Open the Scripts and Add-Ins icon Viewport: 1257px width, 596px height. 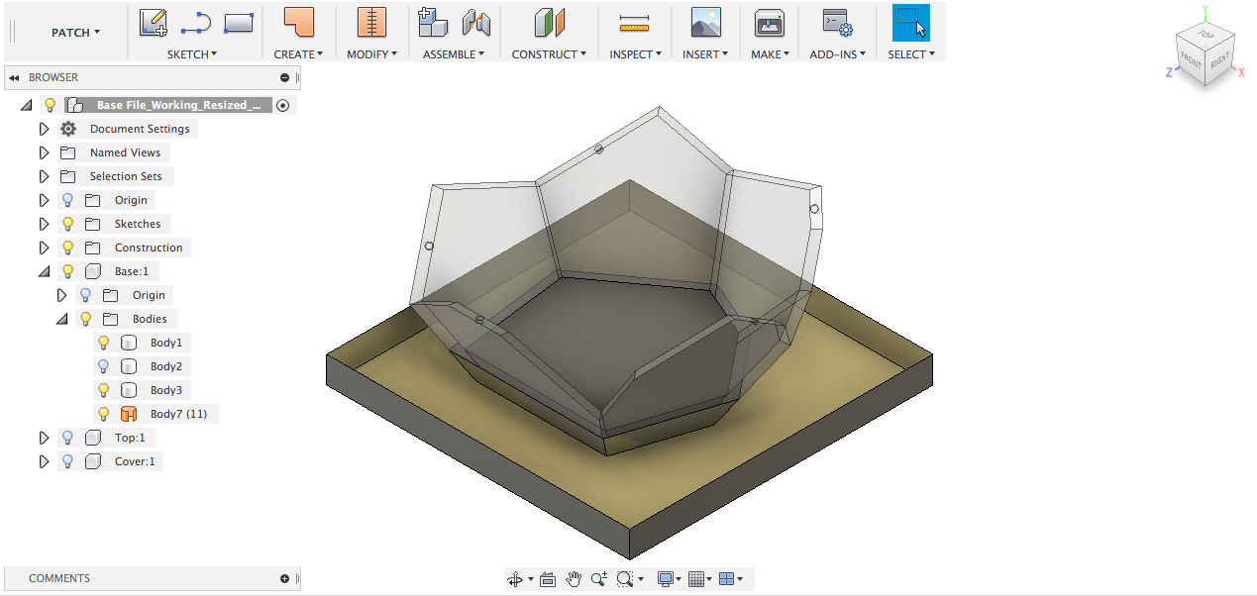[x=837, y=22]
